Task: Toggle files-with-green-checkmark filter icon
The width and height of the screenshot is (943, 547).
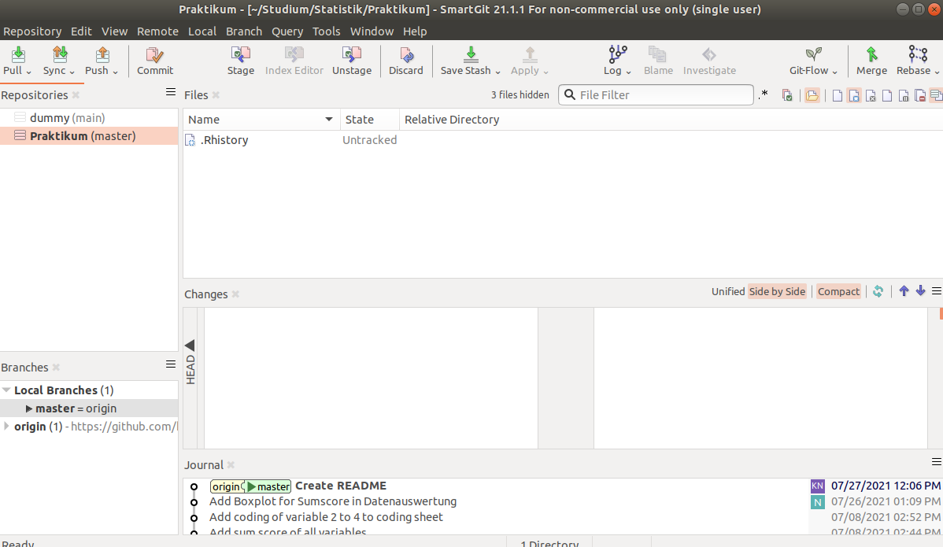Action: (786, 95)
